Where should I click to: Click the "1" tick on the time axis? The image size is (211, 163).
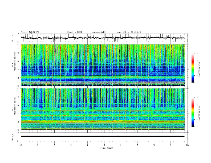pyautogui.click(x=38, y=145)
